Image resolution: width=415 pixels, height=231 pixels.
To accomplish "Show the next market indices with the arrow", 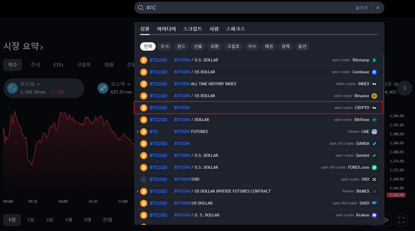I will click(405, 88).
